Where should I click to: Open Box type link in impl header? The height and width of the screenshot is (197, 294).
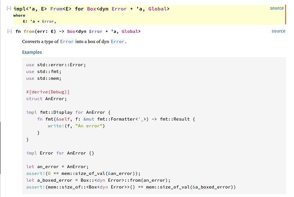click(x=92, y=9)
